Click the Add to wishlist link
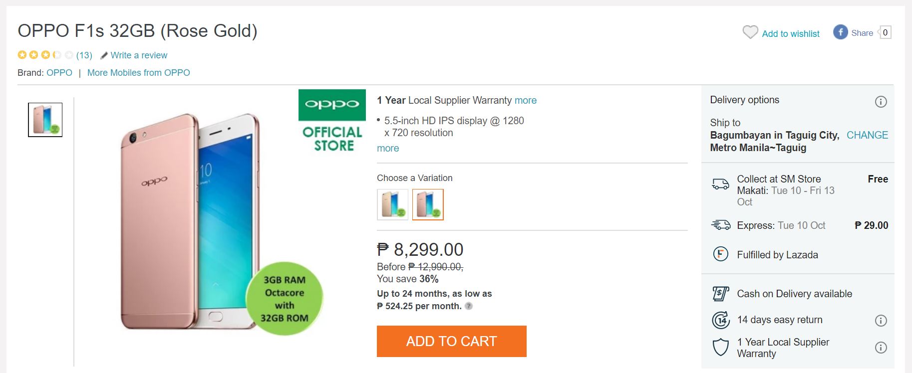 point(791,34)
